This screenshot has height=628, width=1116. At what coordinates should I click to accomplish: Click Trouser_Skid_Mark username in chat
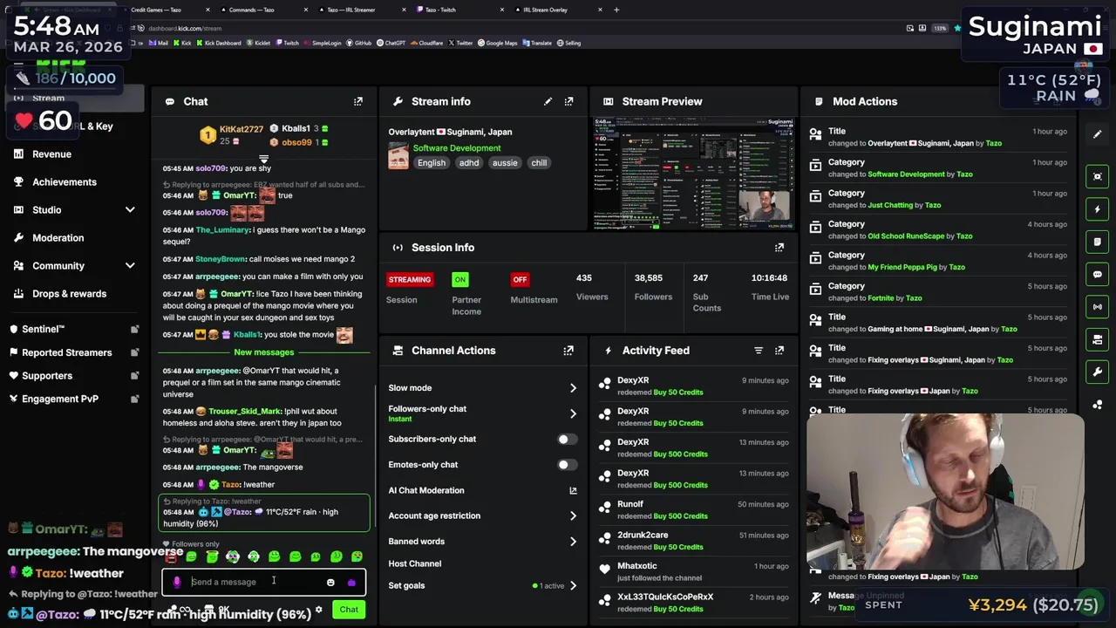pos(245,412)
